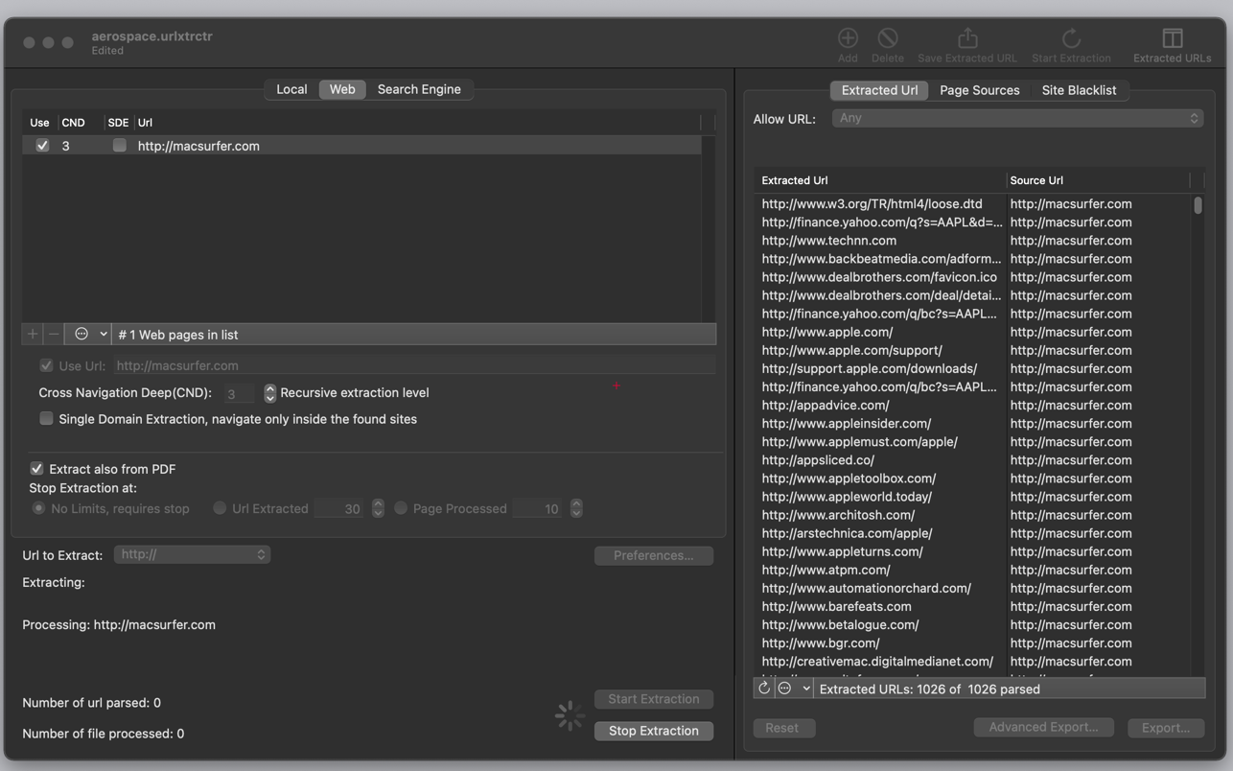Screen dimensions: 1233x771
Task: Click the Stop Extraction button
Action: tap(653, 731)
